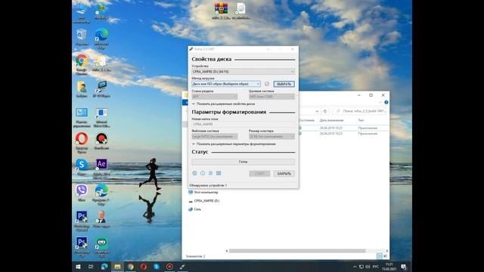Click the checksum checkmark icon beside ВЫБРАТЬ

(x=267, y=84)
